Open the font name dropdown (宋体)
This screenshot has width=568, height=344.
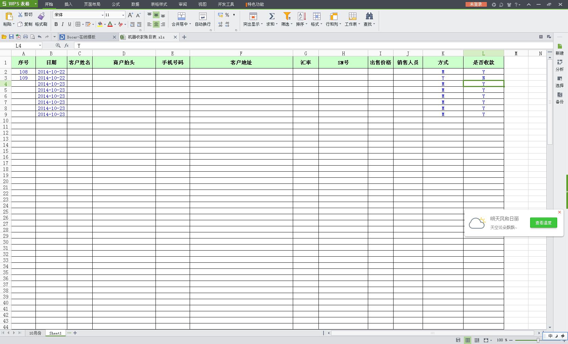pyautogui.click(x=102, y=15)
